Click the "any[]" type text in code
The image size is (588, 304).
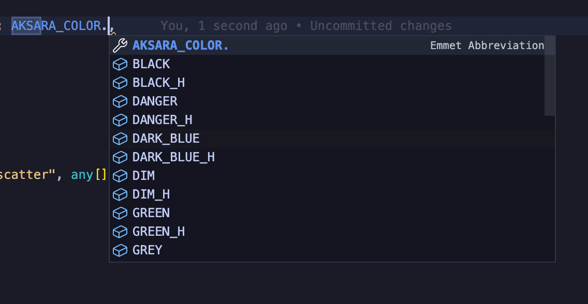(x=89, y=175)
